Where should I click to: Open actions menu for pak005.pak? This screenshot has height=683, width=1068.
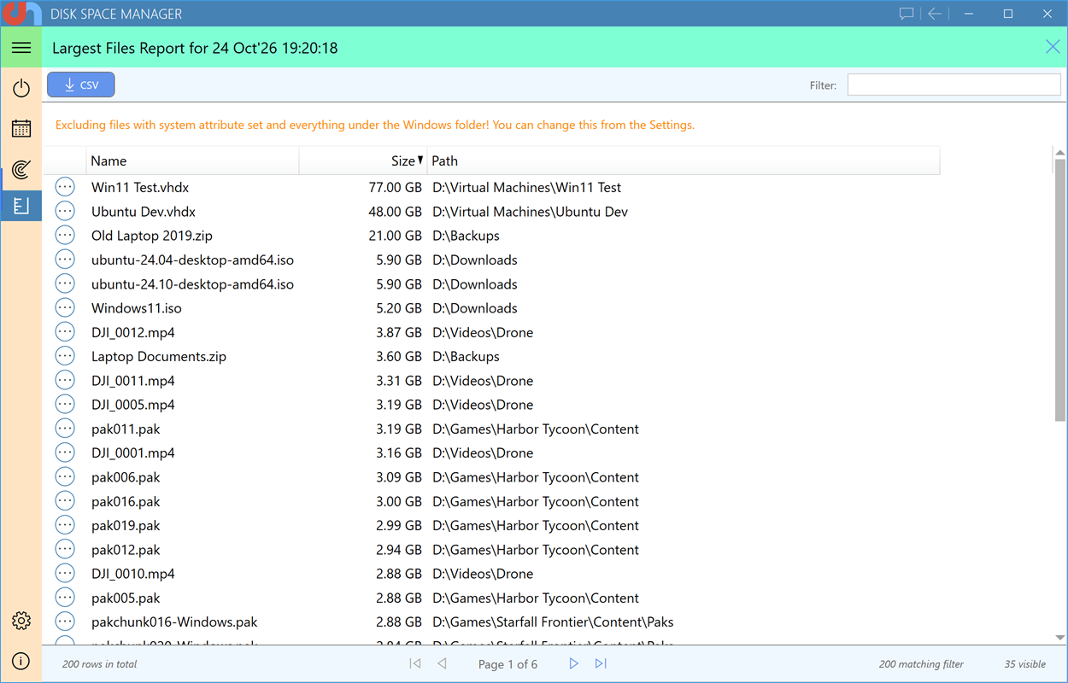tap(65, 598)
